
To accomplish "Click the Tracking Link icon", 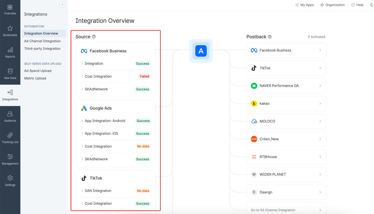I will (10, 137).
